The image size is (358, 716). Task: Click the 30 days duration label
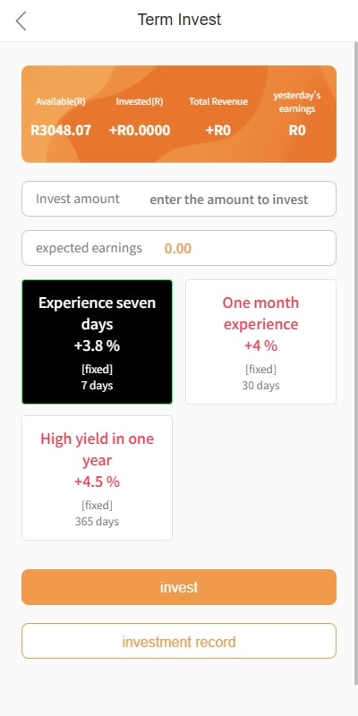[x=260, y=386]
